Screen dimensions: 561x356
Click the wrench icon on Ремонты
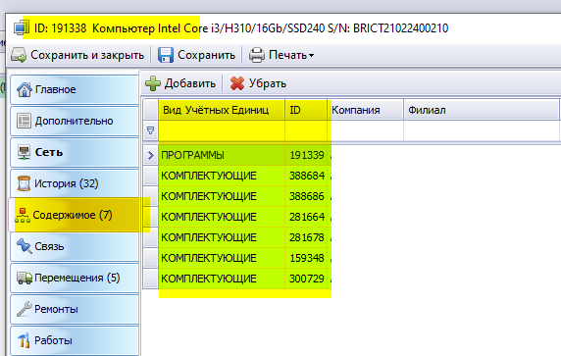coord(24,309)
